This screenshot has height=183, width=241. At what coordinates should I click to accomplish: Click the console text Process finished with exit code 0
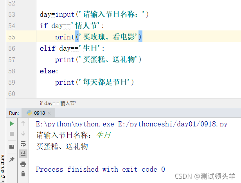(101, 169)
